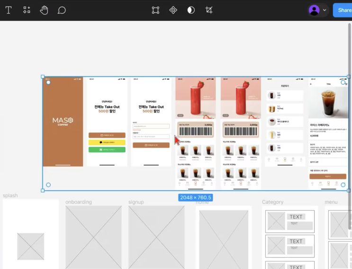Select the Text tool
352x269 pixels.
click(9, 10)
